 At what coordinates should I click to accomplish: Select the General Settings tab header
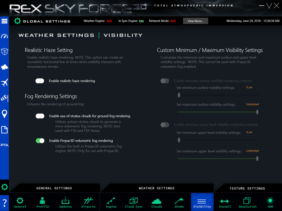54,188
